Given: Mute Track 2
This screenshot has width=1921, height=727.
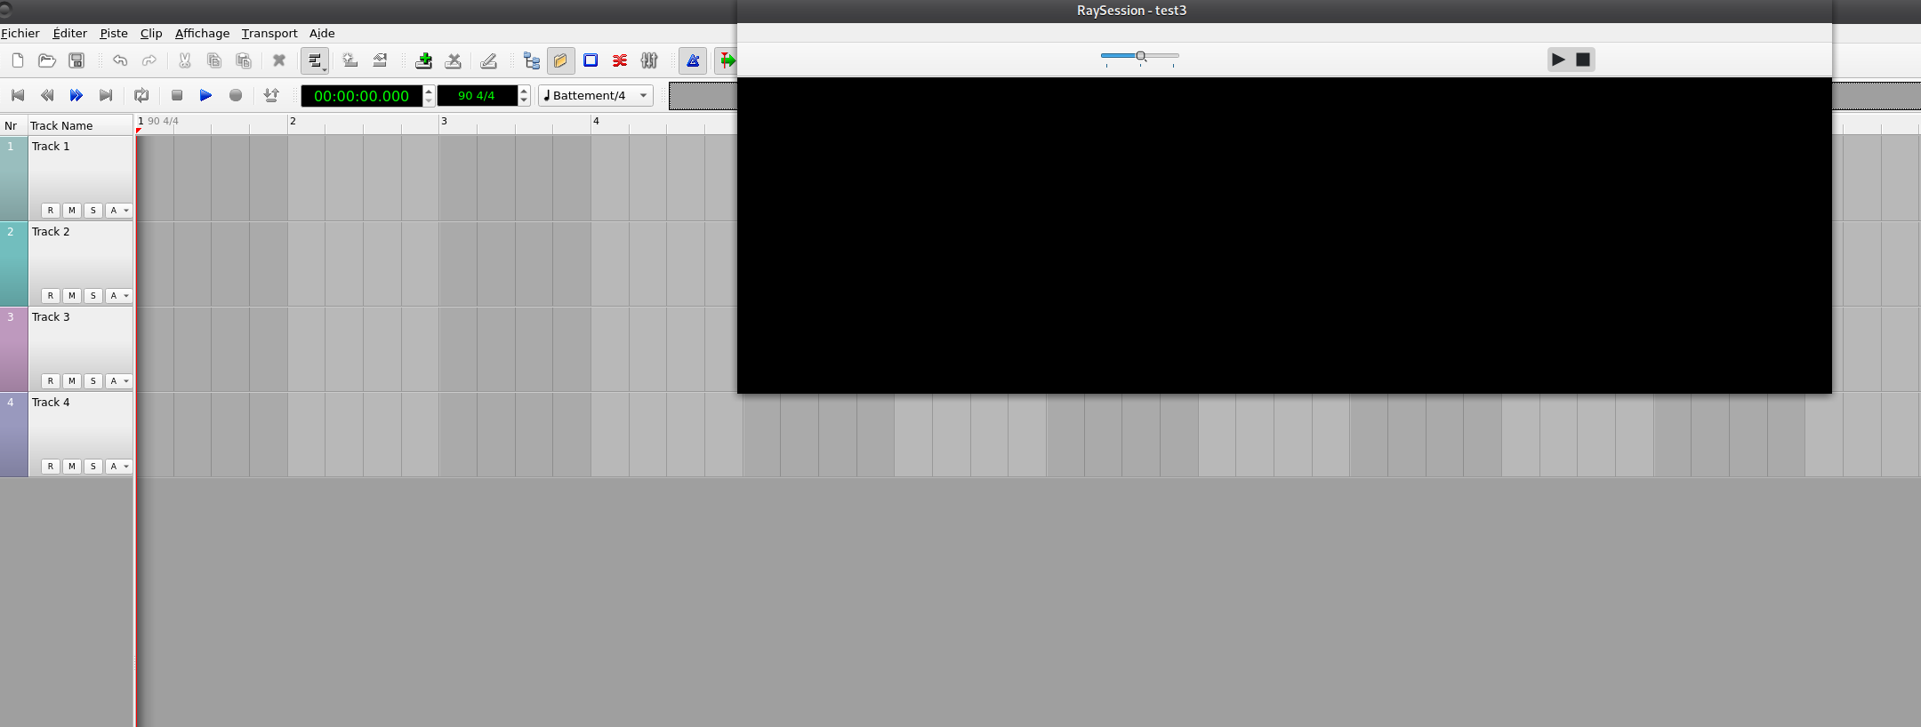Looking at the screenshot, I should coord(72,296).
